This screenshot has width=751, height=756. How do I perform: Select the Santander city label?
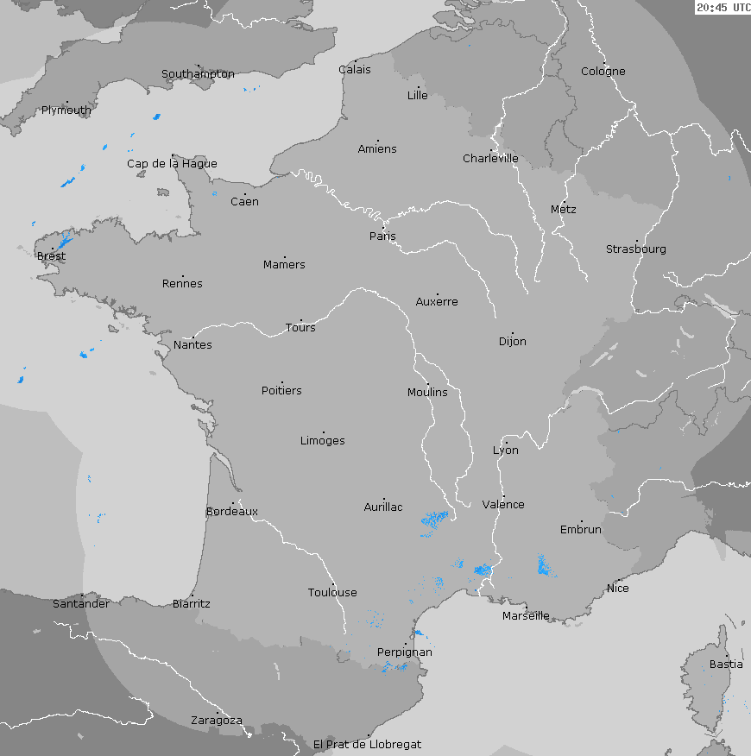(81, 603)
